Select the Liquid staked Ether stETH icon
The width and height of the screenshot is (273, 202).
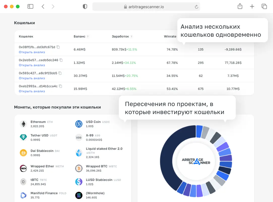[x=79, y=153]
